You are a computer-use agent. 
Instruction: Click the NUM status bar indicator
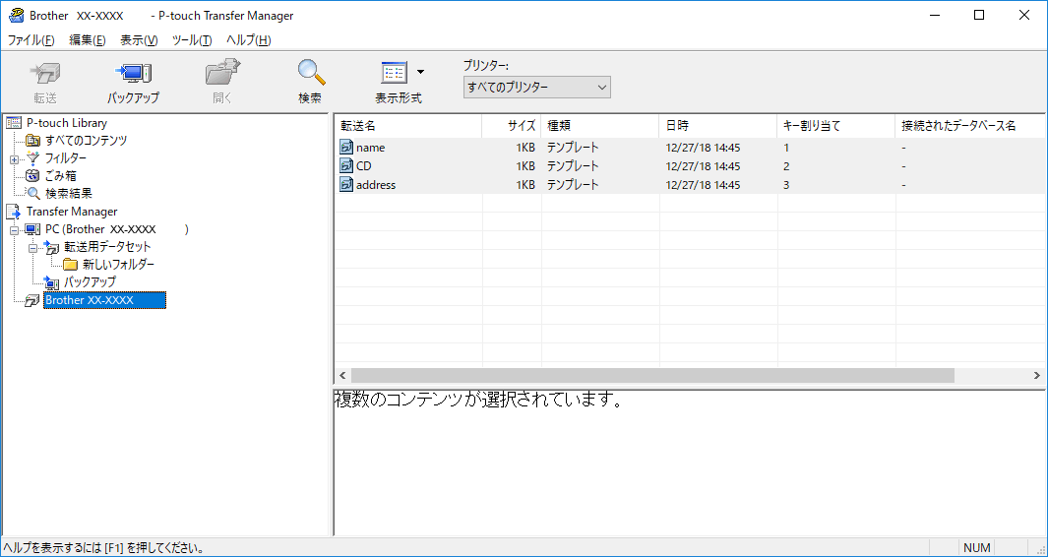click(x=976, y=548)
